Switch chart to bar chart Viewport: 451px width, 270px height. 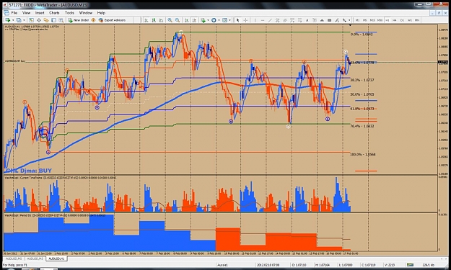coord(146,20)
